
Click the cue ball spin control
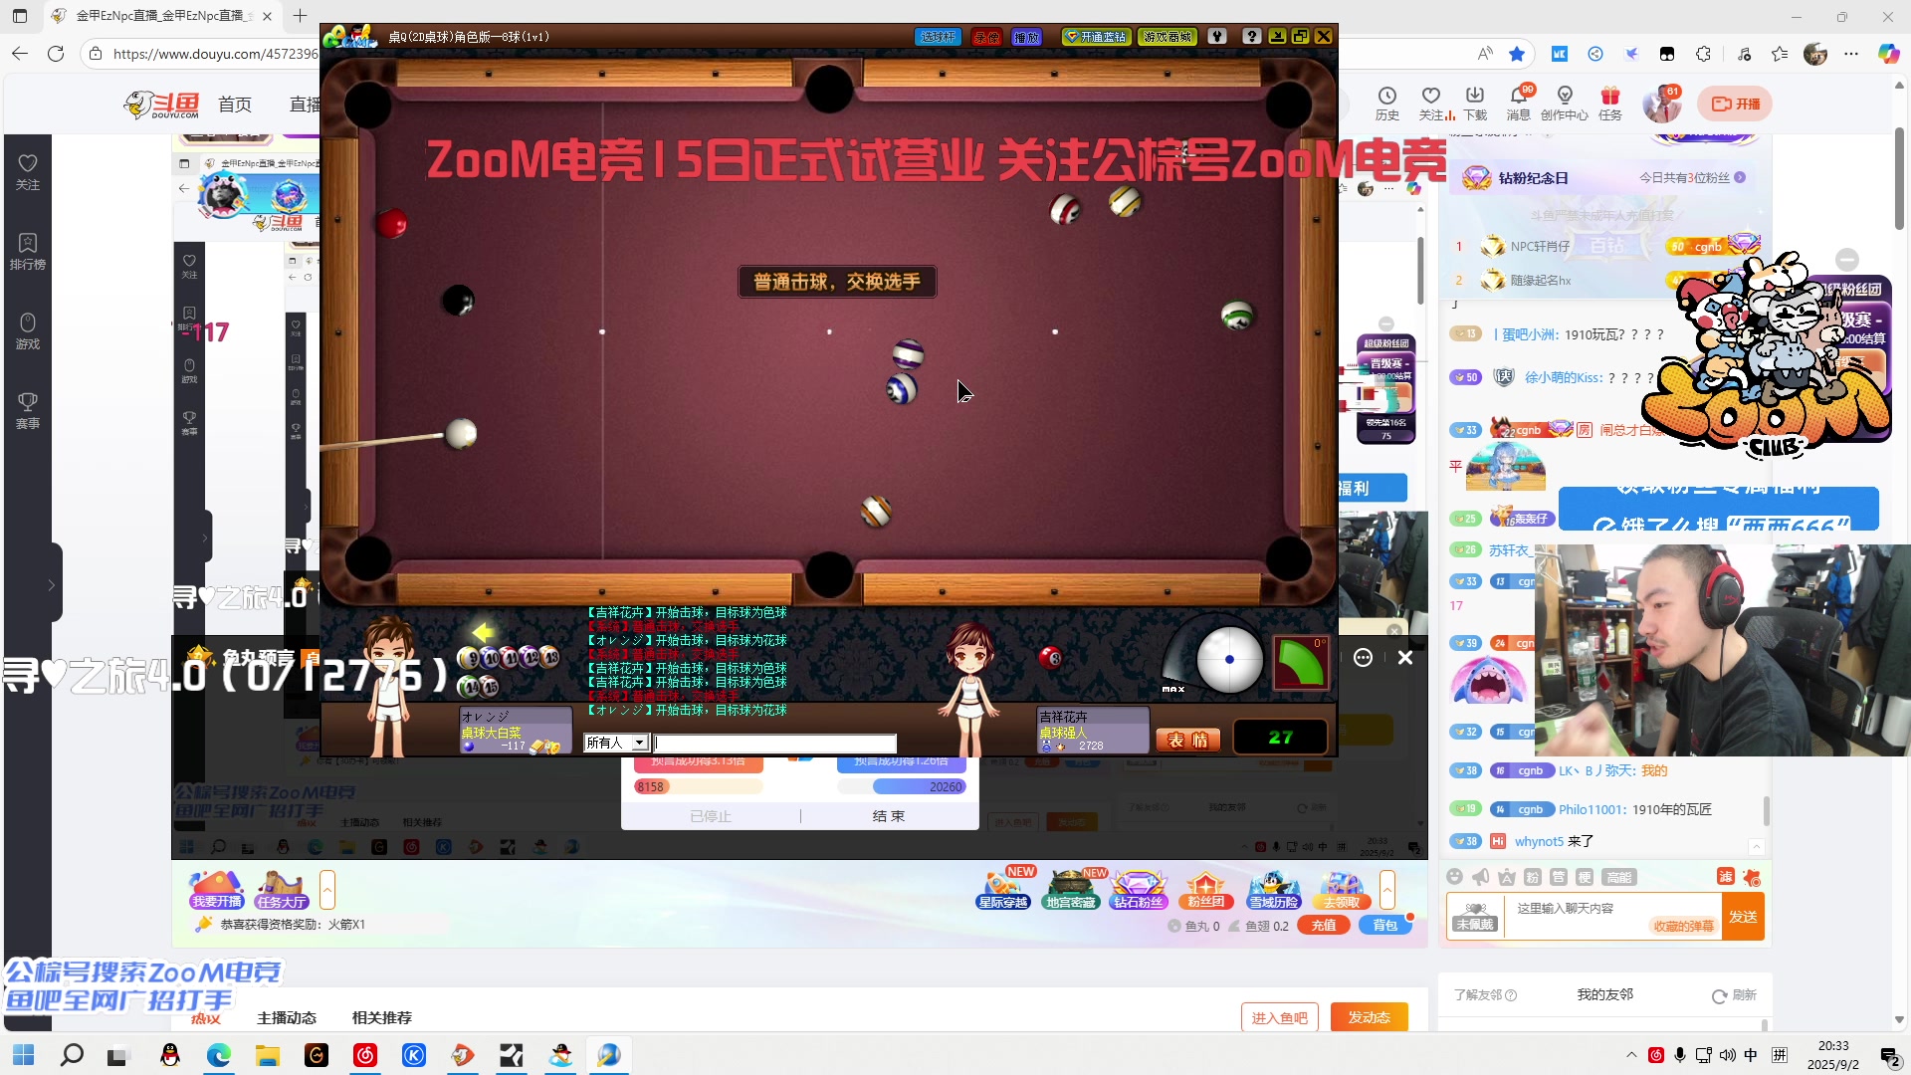click(x=1229, y=659)
